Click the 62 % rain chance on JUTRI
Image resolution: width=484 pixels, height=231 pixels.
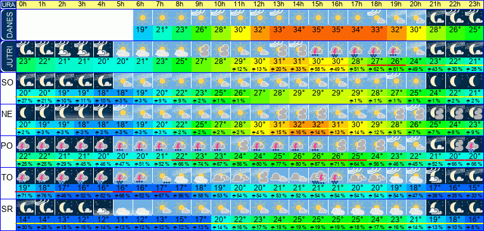(x=377, y=69)
